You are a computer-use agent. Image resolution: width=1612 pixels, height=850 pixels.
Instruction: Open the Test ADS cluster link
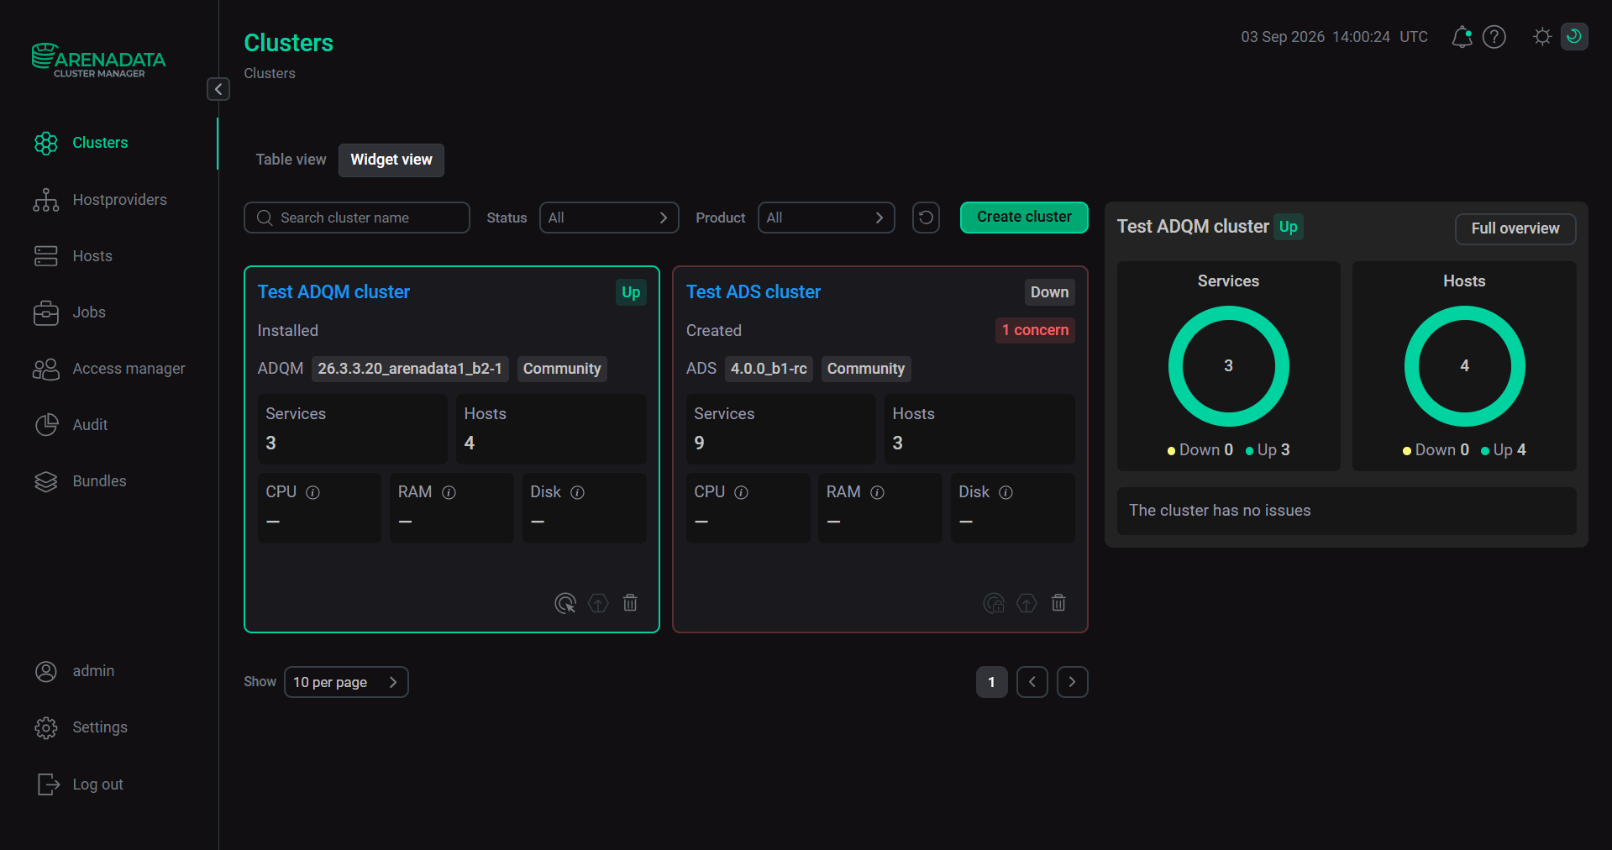(x=753, y=292)
